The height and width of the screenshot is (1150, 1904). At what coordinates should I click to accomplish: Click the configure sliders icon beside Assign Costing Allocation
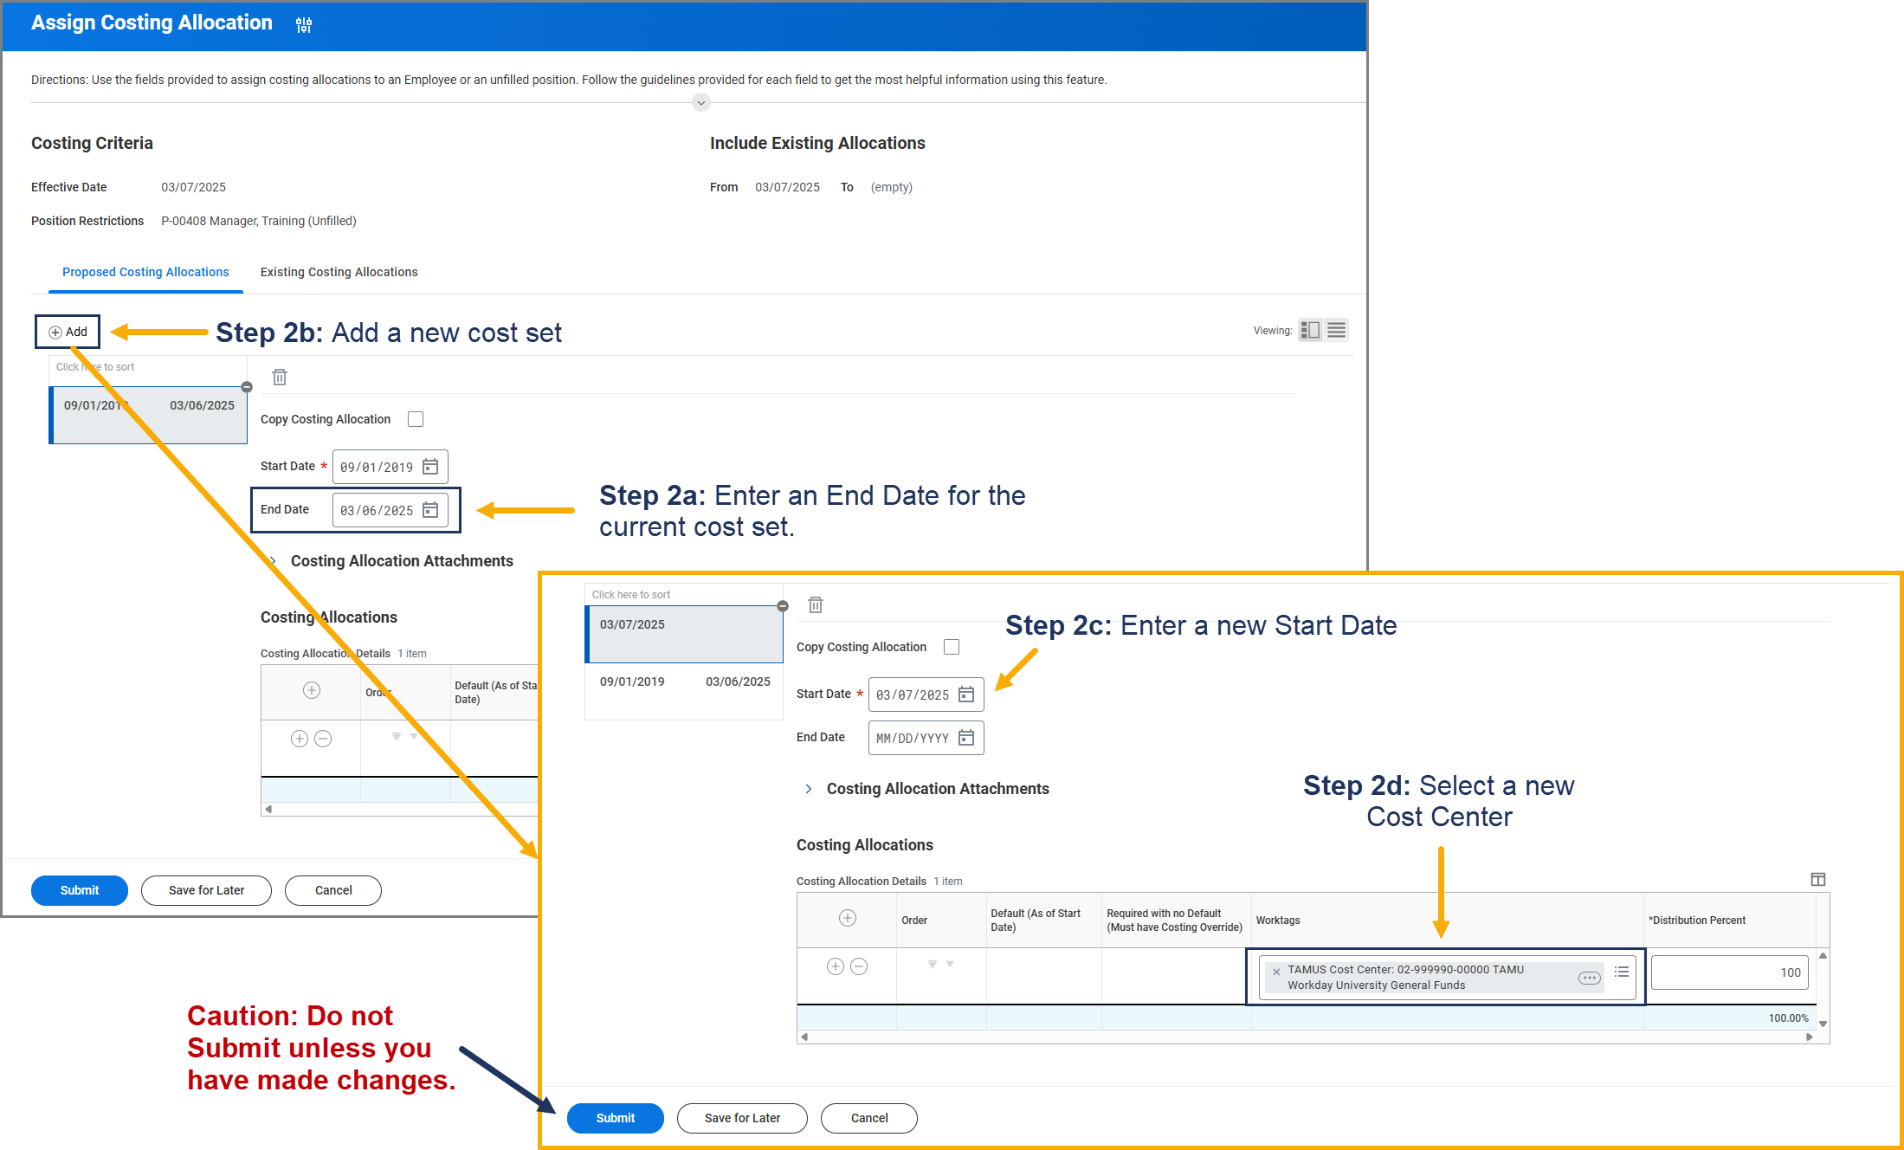tap(304, 25)
